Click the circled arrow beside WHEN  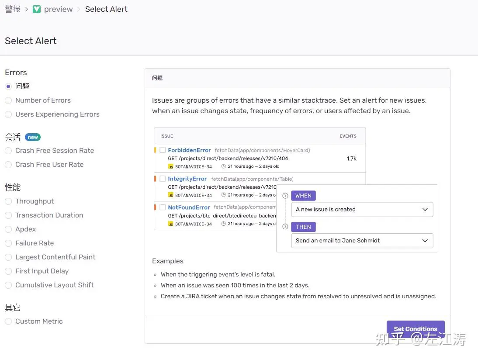click(285, 196)
